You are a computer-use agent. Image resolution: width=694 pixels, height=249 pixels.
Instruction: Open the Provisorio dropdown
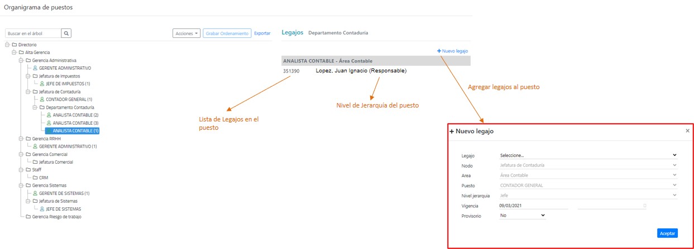(522, 215)
